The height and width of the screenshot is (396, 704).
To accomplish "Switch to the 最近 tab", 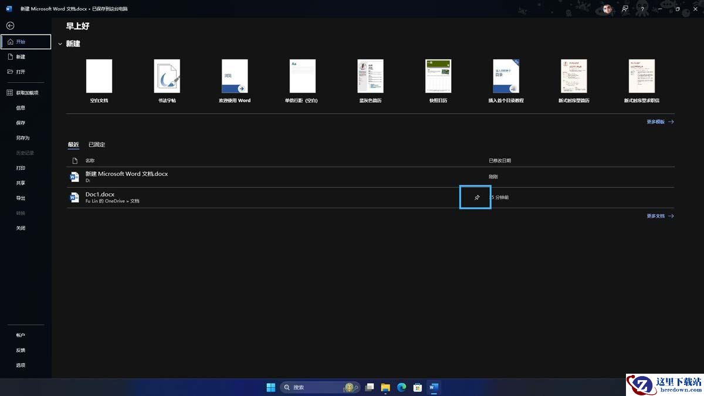I will (x=73, y=144).
